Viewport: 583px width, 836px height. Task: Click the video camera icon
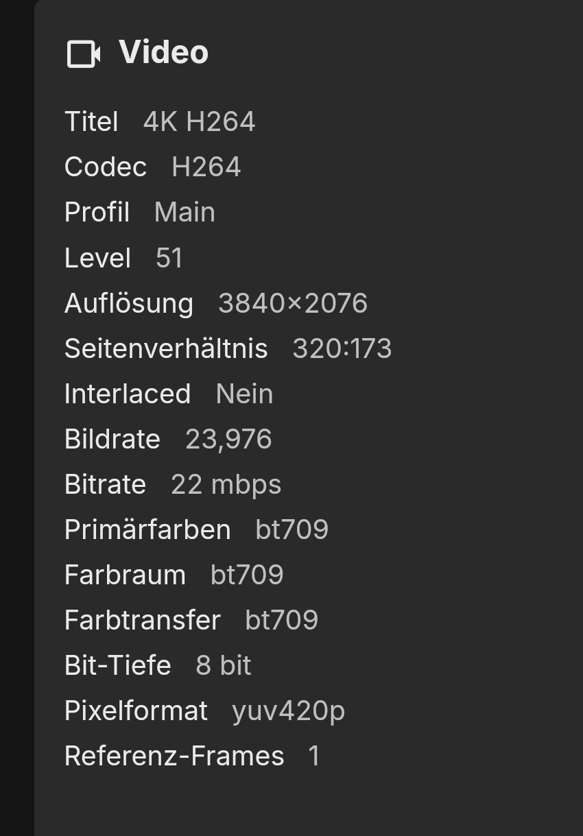[x=84, y=53]
